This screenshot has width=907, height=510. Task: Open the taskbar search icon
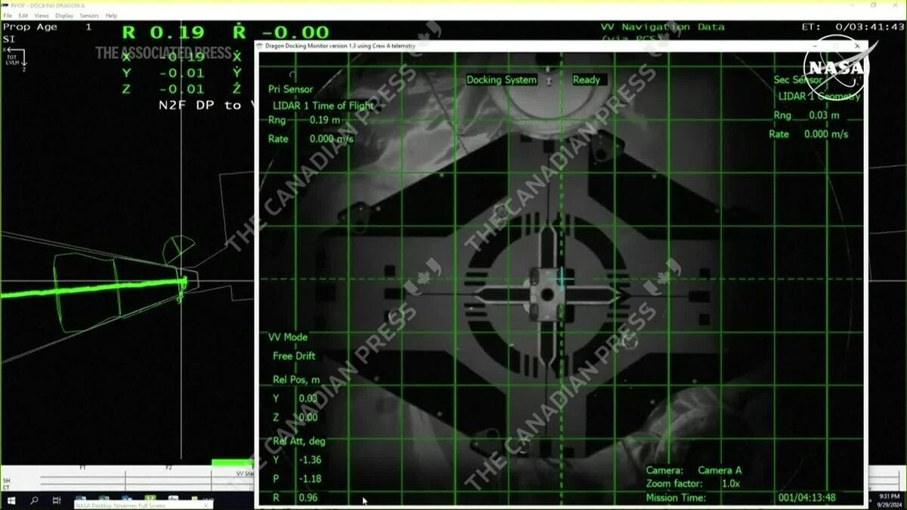tap(34, 500)
